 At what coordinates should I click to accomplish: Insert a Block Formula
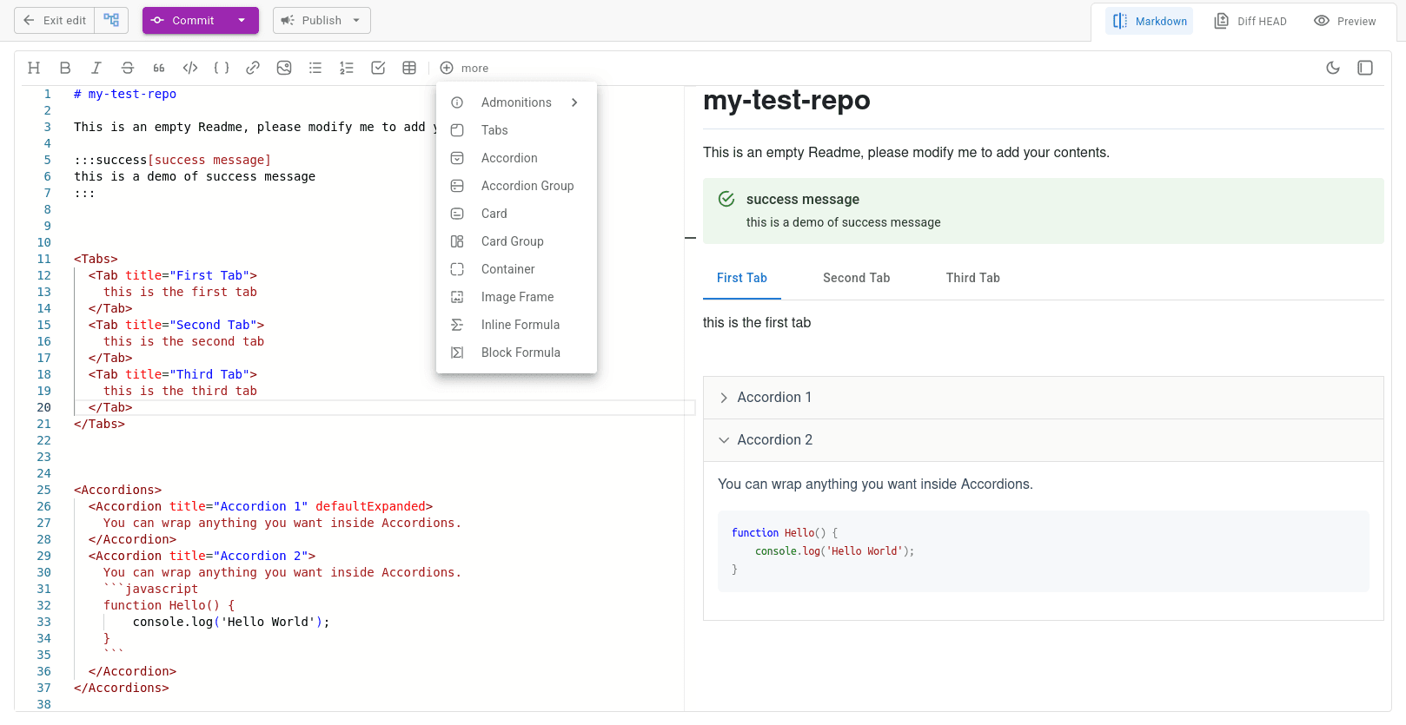pos(516,353)
